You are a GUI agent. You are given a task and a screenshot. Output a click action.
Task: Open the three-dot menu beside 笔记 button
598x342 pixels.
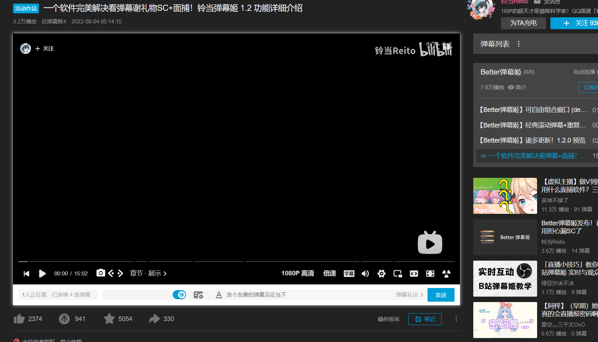click(x=456, y=319)
